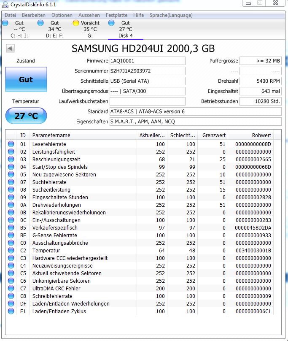Go to previous disk with left arrow

click(x=10, y=48)
